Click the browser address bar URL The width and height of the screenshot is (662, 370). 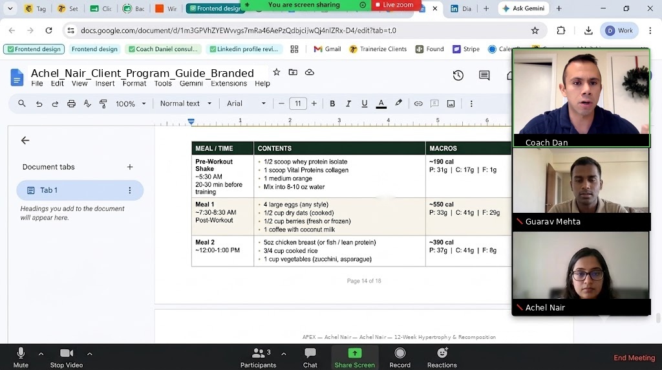click(238, 30)
